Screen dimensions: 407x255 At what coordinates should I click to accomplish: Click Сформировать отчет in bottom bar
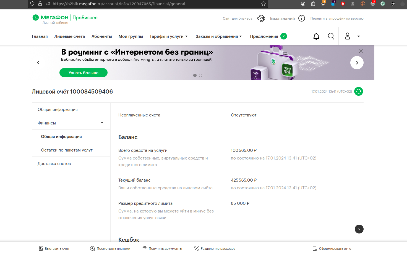336,249
